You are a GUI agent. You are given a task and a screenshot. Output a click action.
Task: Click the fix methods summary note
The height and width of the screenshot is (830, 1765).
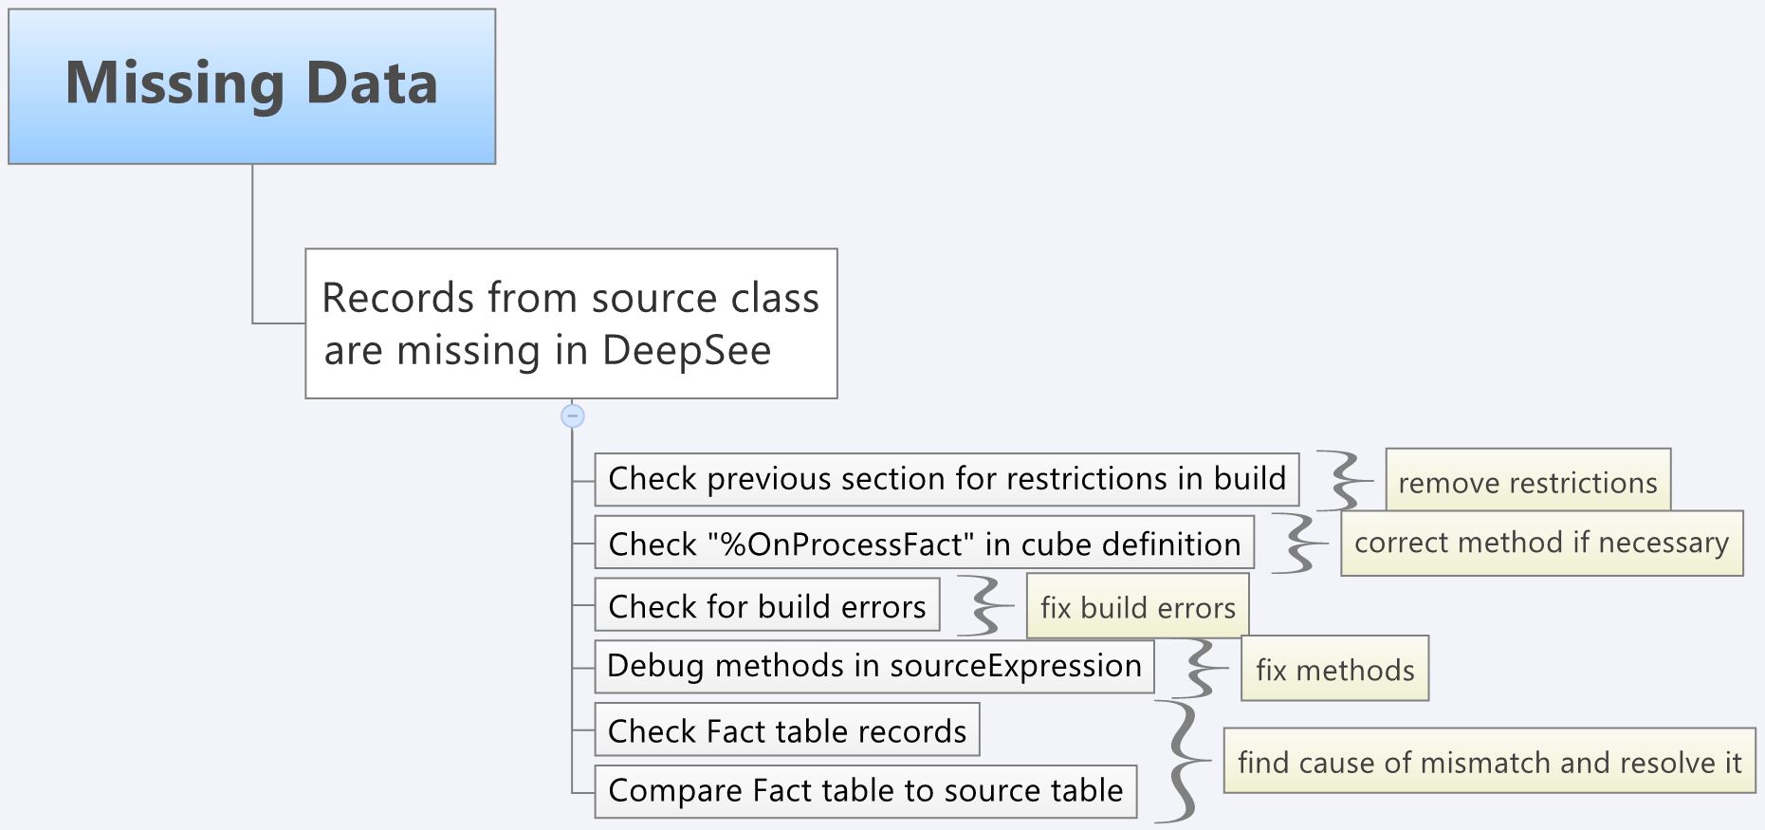(x=1333, y=669)
